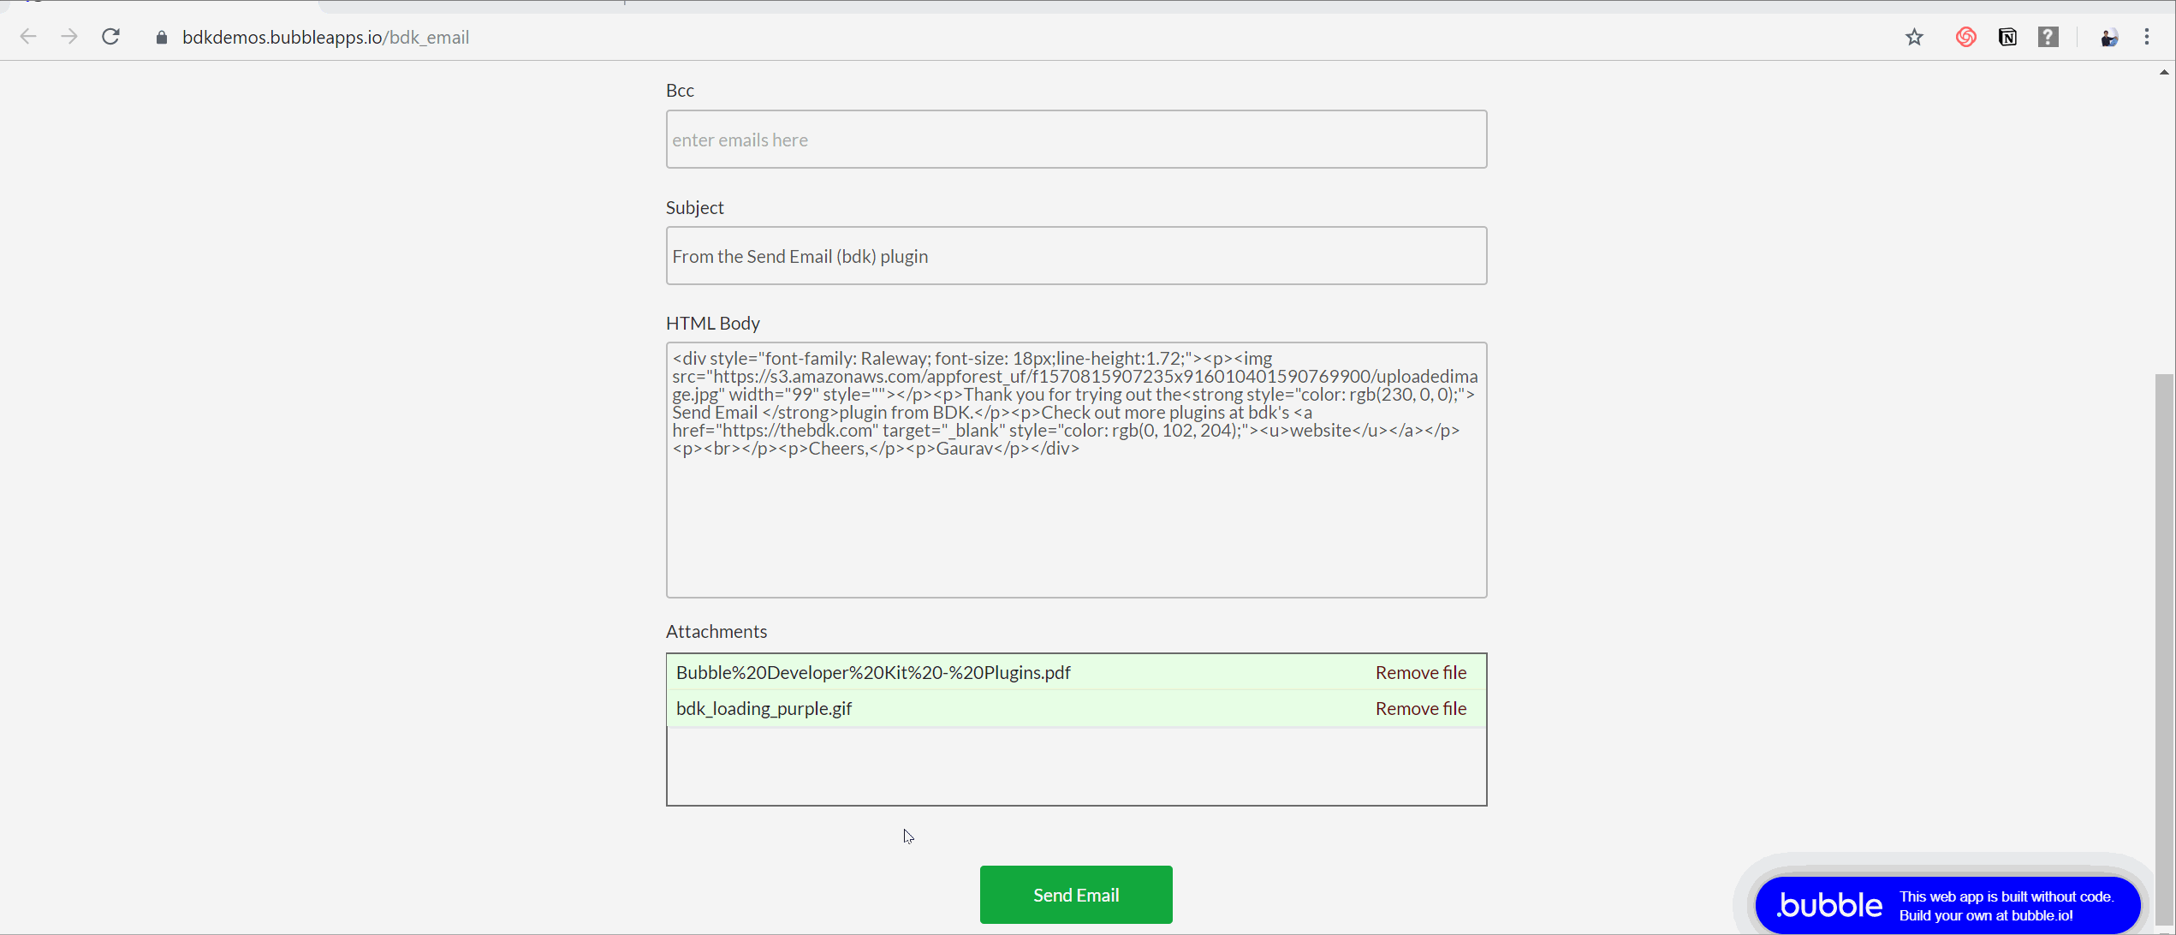Click into the Subject field
Screen dimensions: 2176x935
[x=1076, y=256]
